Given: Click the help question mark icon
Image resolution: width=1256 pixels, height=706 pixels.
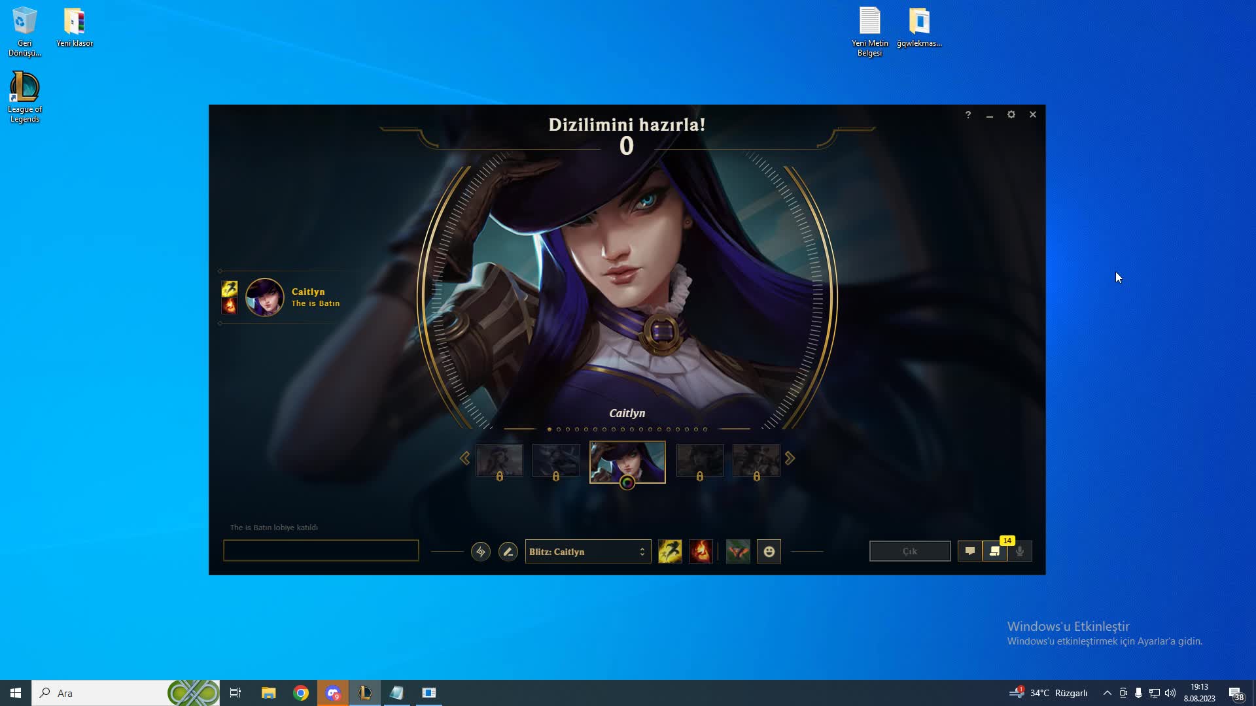Looking at the screenshot, I should coord(968,115).
